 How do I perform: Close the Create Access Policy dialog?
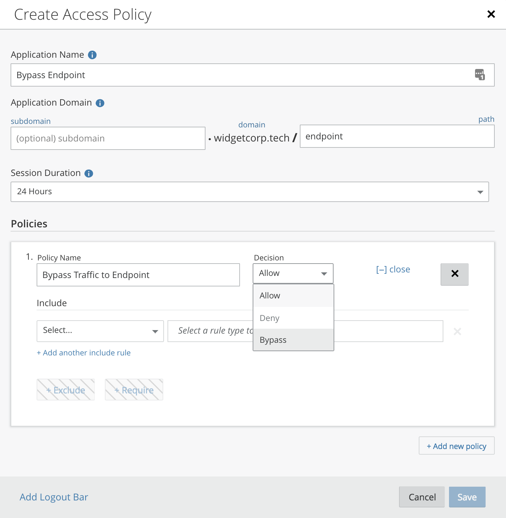tap(491, 14)
